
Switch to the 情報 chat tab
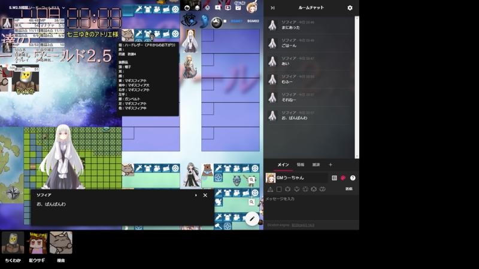pyautogui.click(x=301, y=164)
